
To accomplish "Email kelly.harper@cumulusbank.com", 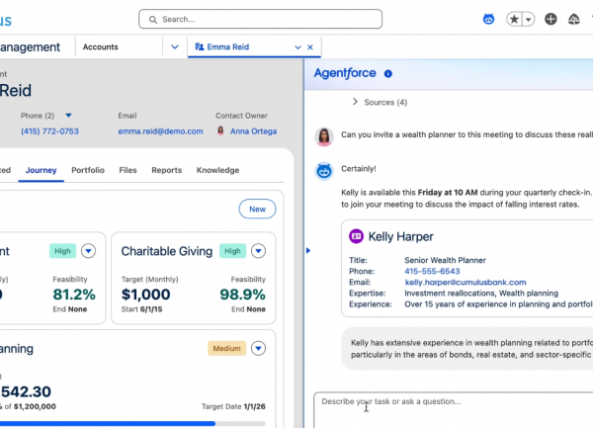I will (466, 282).
